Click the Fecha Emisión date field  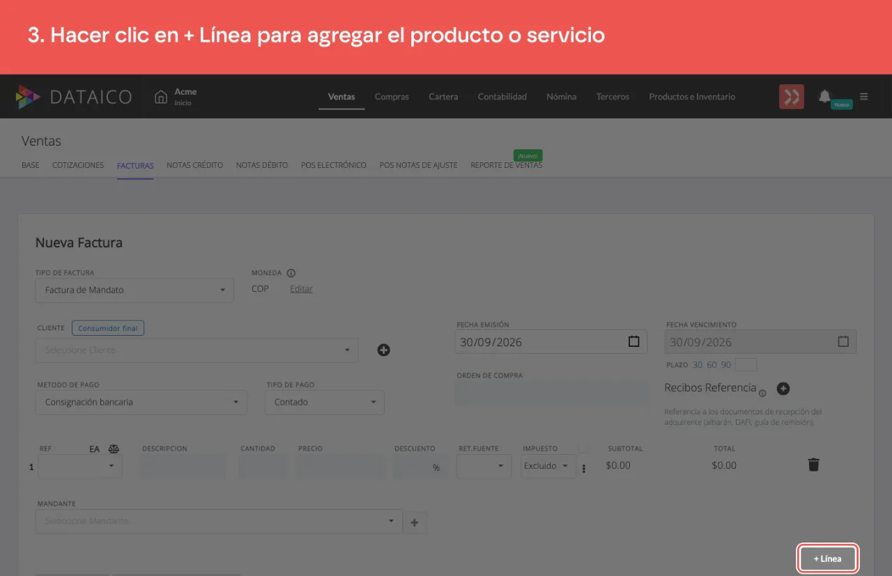point(551,342)
